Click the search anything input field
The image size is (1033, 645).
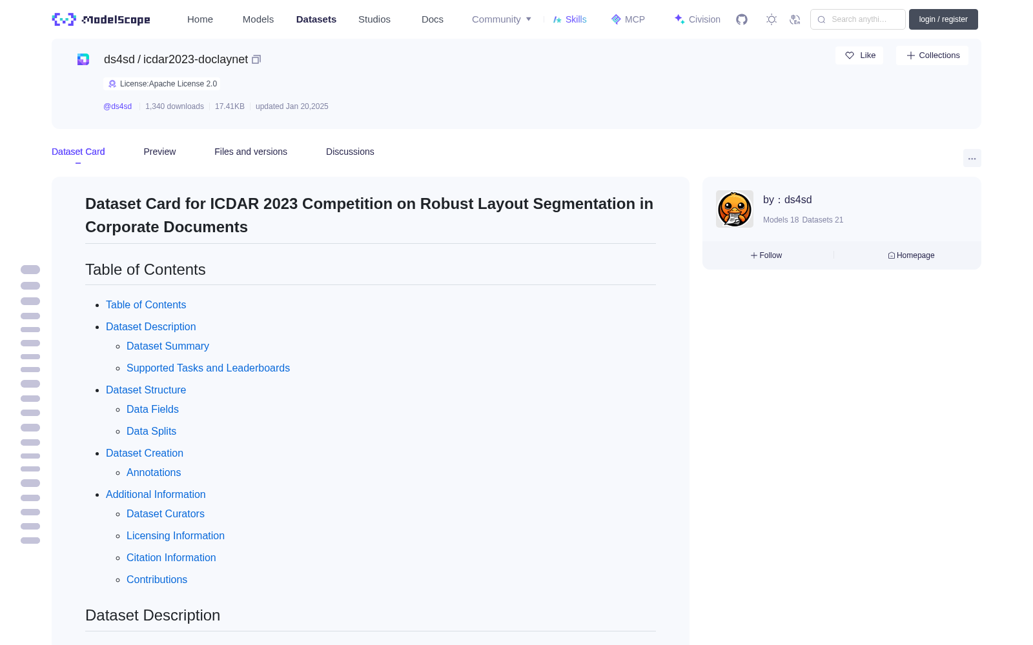point(858,19)
